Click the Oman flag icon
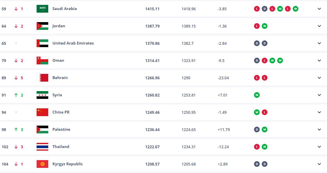This screenshot has height=173, width=327. pyautogui.click(x=42, y=60)
